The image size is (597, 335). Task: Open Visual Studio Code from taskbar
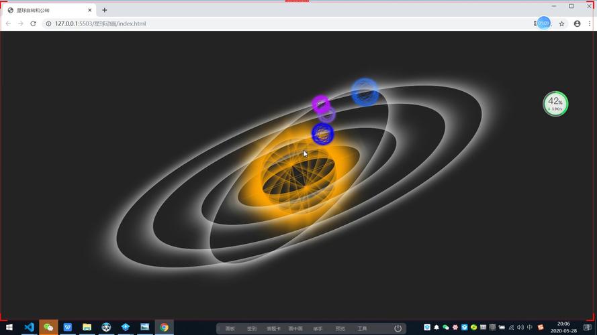click(x=29, y=328)
